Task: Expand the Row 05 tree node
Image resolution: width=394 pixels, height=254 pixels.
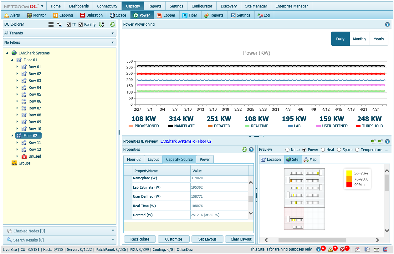Action: point(17,94)
